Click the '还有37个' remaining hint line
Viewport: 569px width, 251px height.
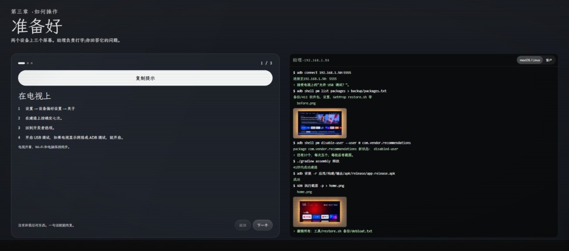click(x=324, y=155)
